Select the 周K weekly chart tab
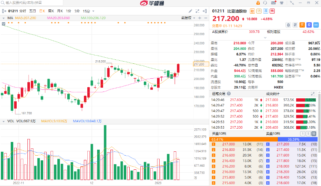 point(51,11)
